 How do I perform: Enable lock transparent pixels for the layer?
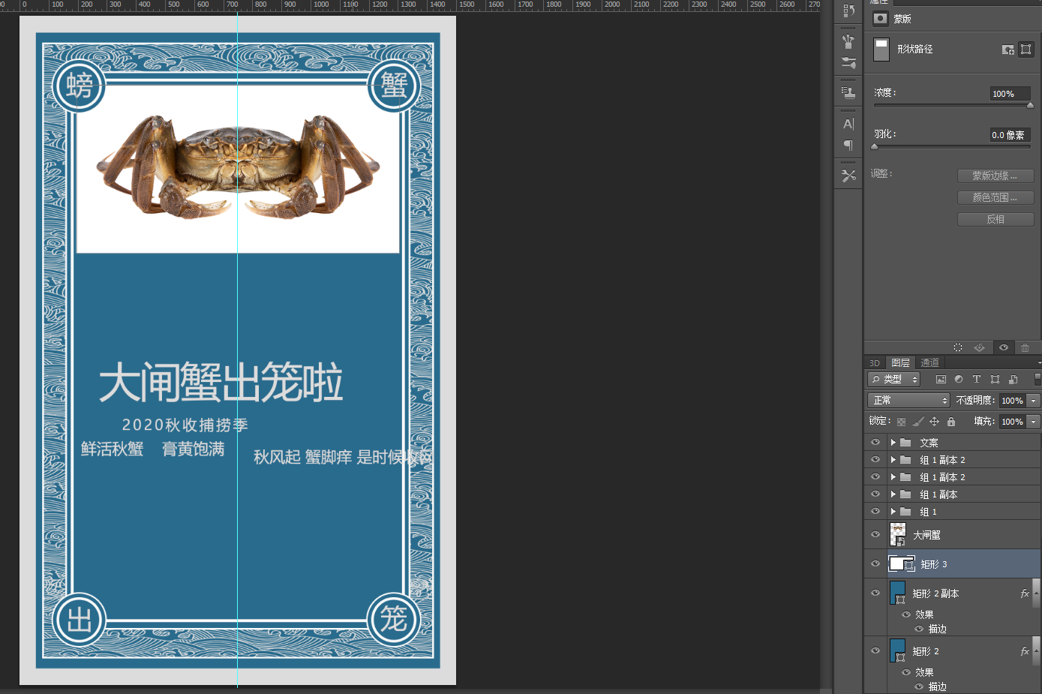(900, 421)
